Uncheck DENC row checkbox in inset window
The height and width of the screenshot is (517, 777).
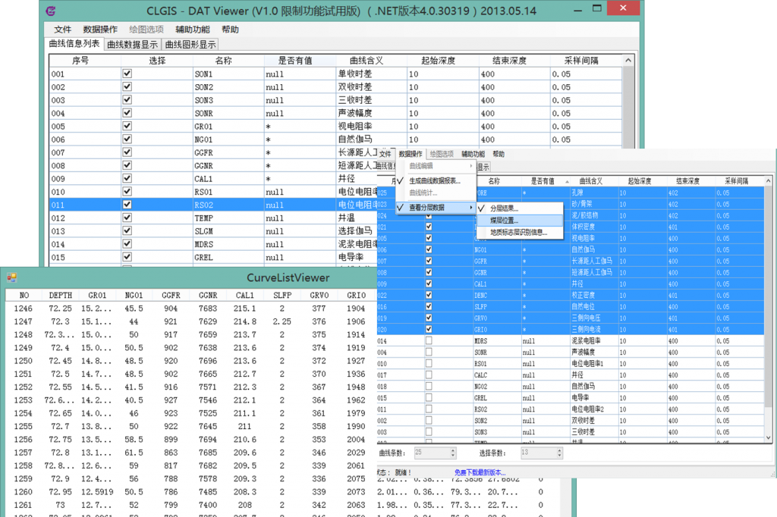pyautogui.click(x=429, y=295)
